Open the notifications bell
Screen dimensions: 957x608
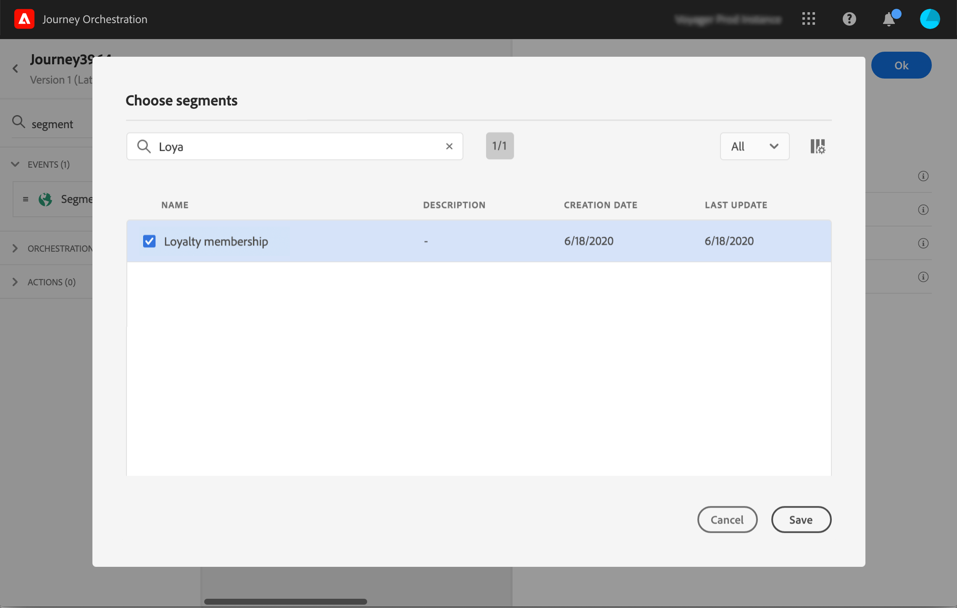coord(889,19)
